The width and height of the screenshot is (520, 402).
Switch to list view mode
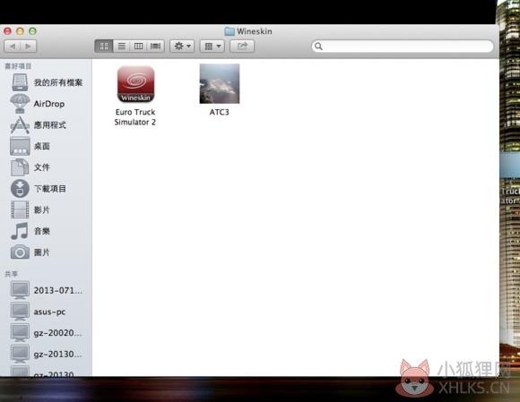click(x=122, y=46)
